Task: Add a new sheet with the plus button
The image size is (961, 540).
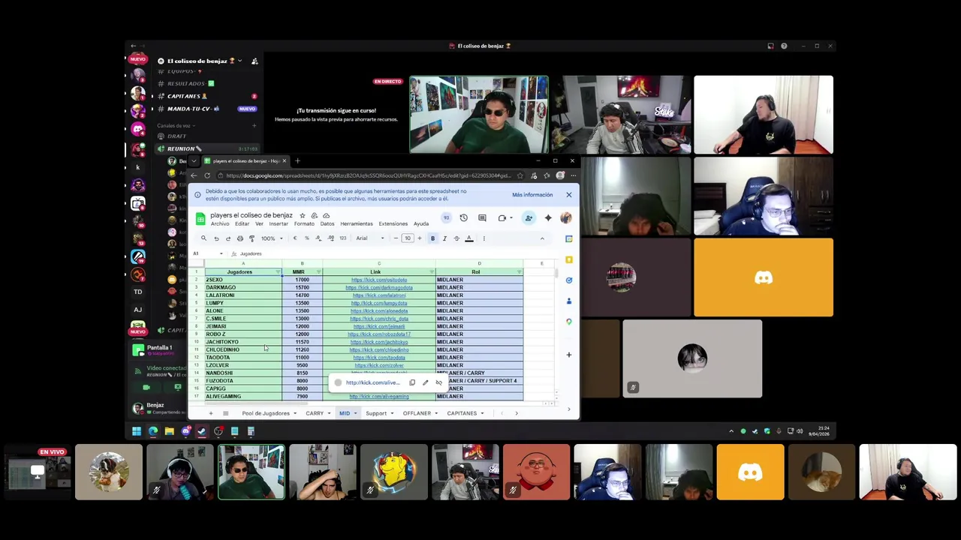Action: click(x=210, y=413)
